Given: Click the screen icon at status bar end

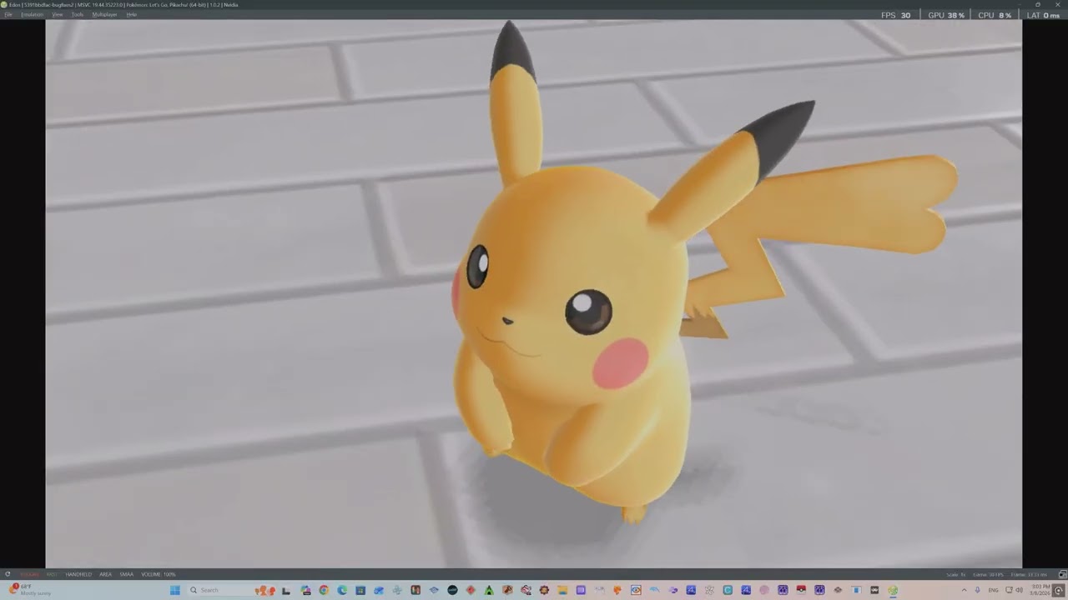Looking at the screenshot, I should [x=1062, y=574].
